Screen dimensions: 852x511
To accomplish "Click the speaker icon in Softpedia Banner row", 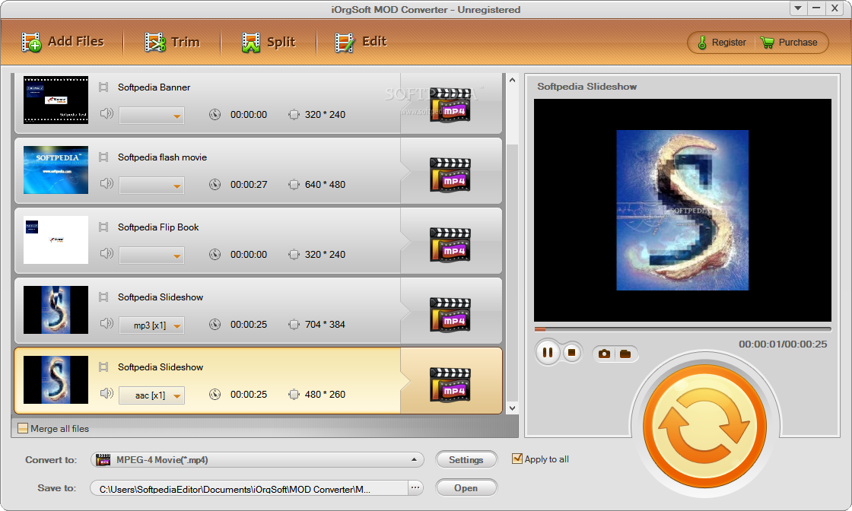I will (x=106, y=113).
